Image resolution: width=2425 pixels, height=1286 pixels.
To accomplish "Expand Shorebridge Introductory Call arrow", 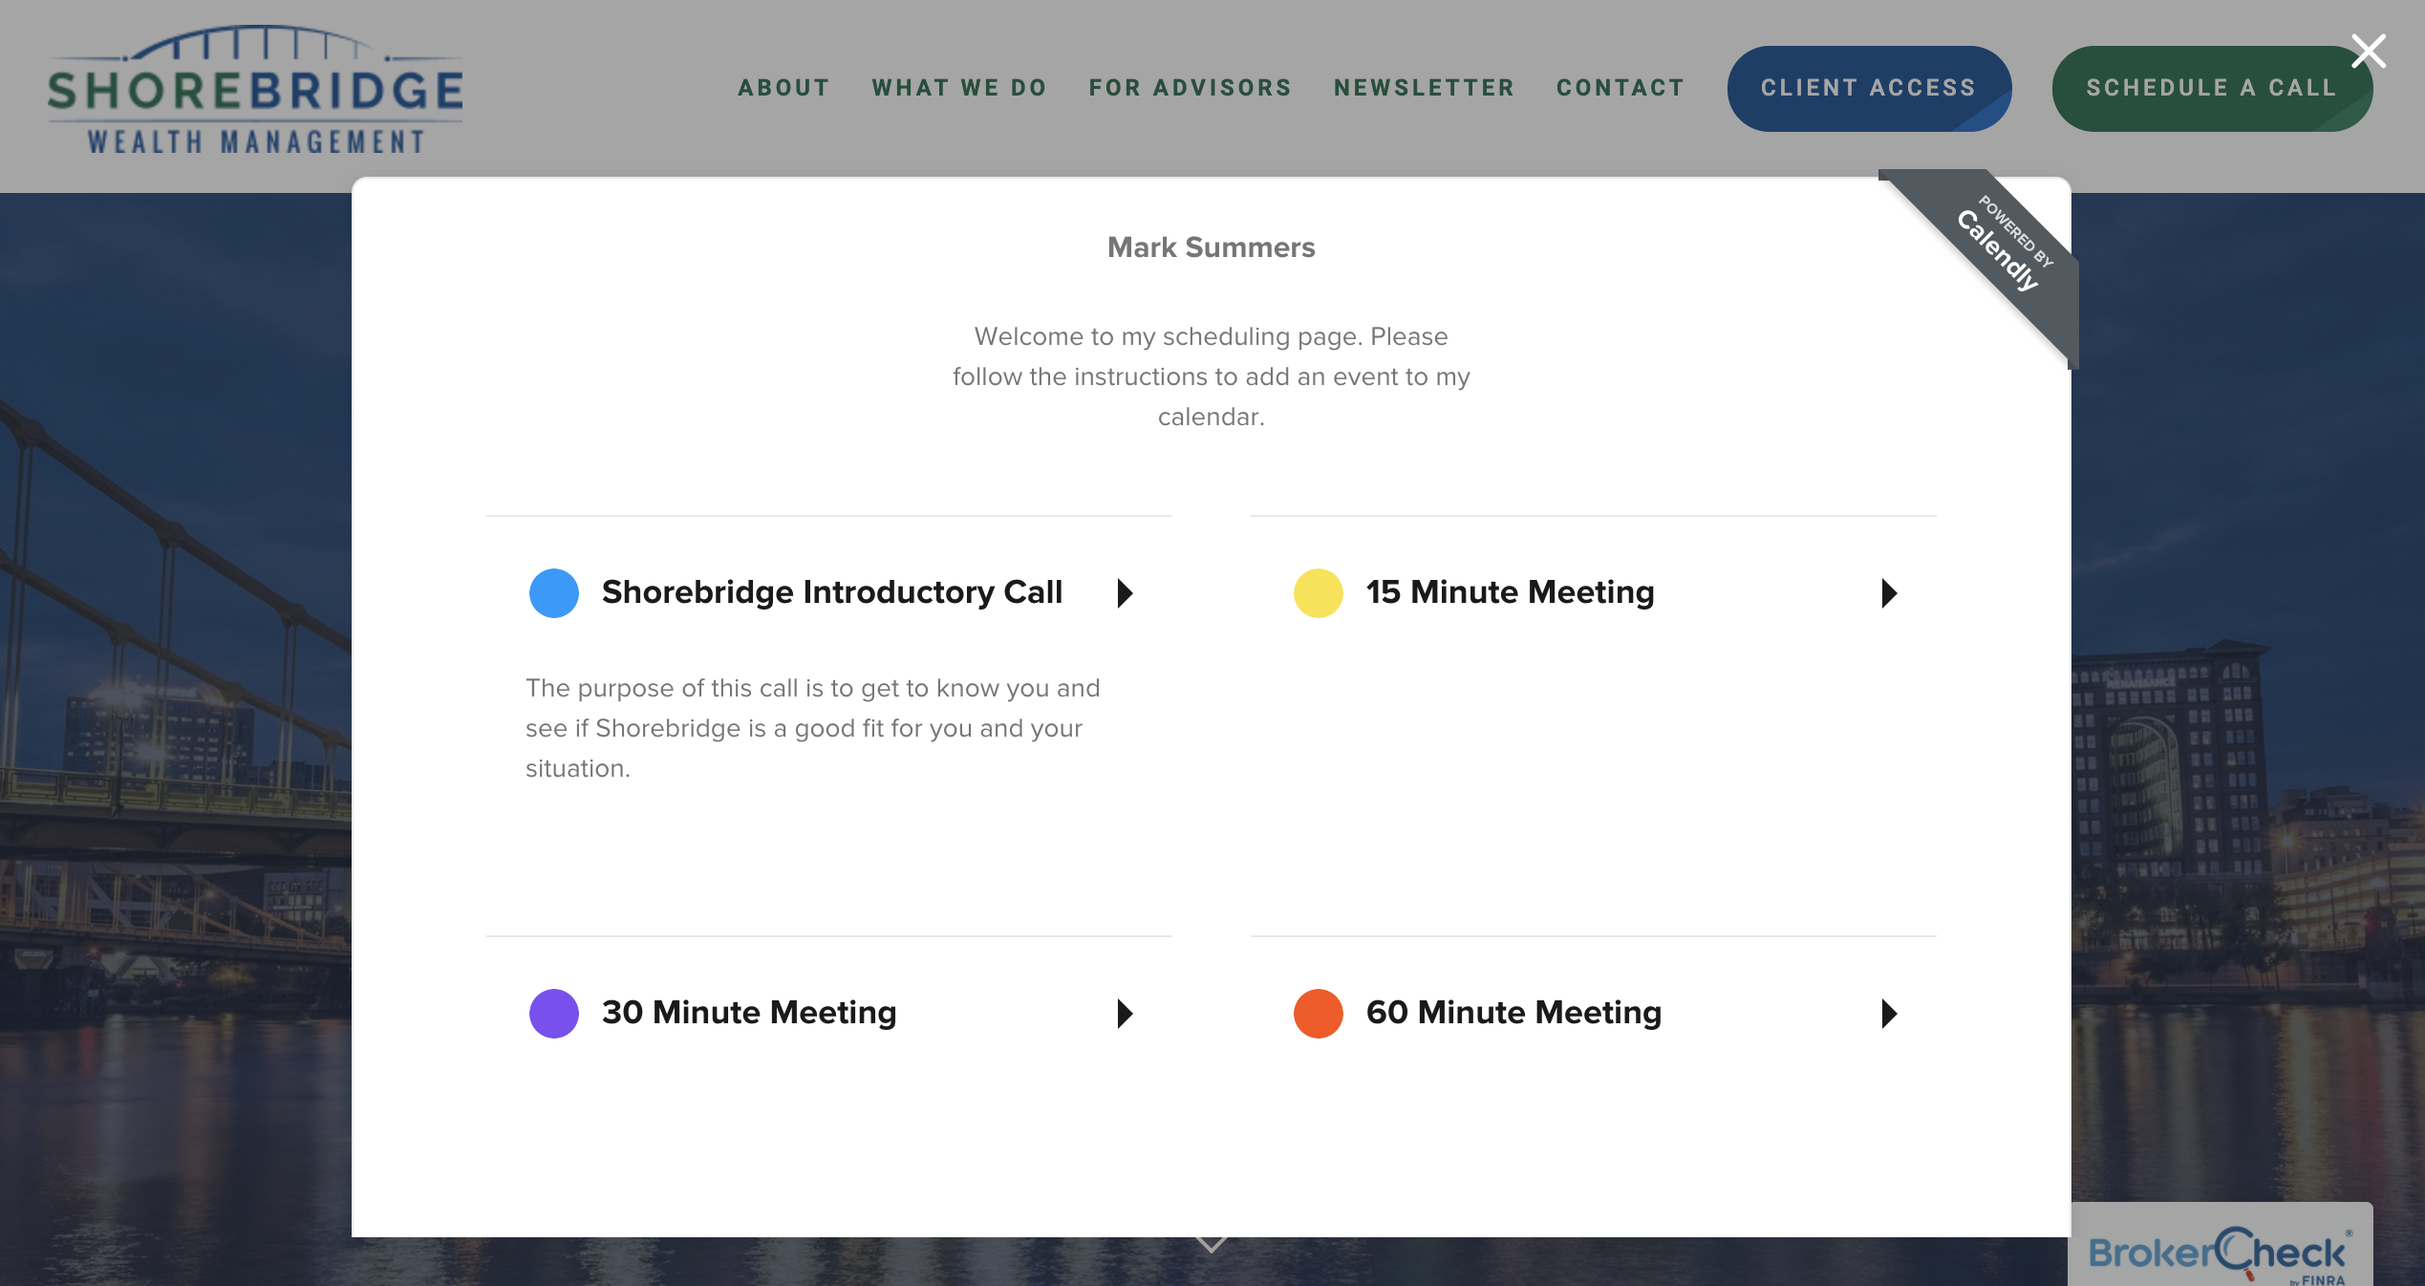I will 1126,593.
